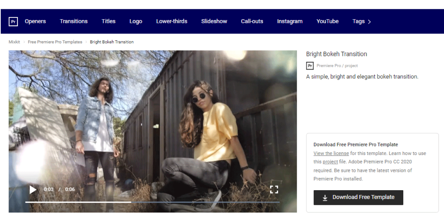
Task: Expand more categories with the Tags chevron
Action: coord(369,22)
